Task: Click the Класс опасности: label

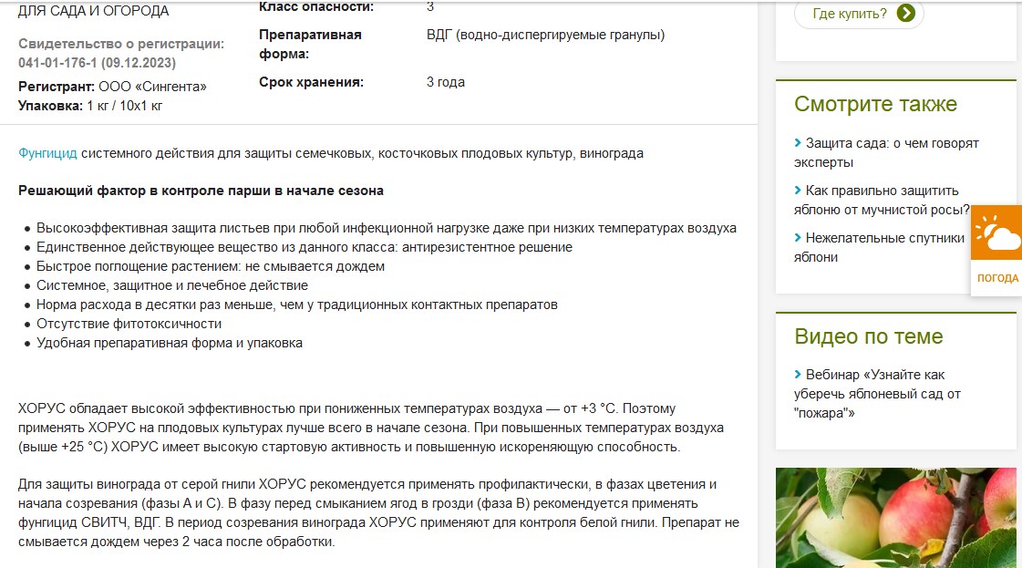Action: pyautogui.click(x=316, y=7)
